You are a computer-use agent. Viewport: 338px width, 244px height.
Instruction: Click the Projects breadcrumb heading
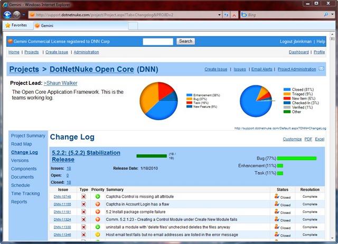click(x=24, y=69)
